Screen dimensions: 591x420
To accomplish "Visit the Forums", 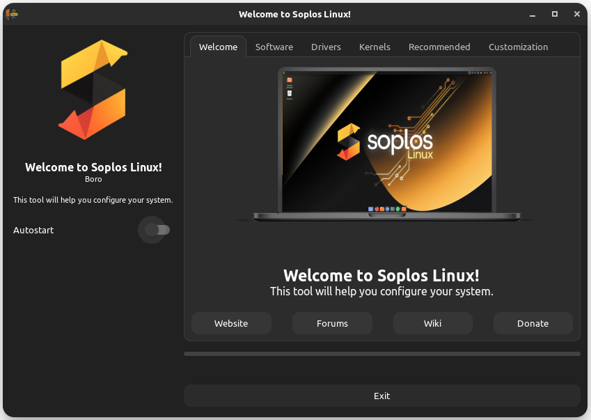I will point(332,323).
